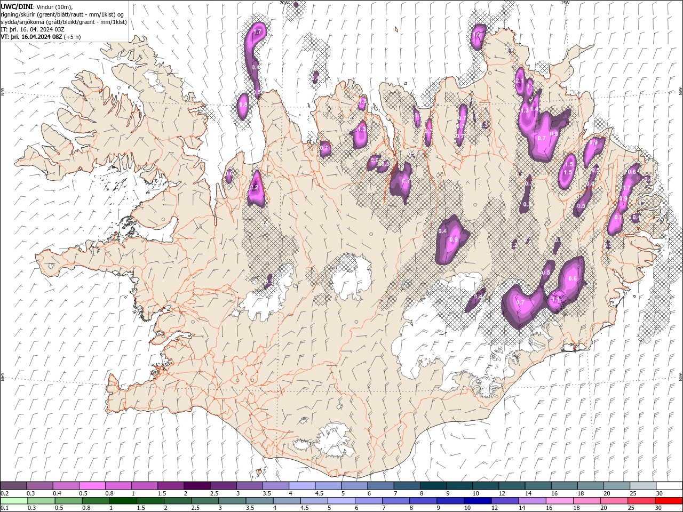Pick the lower legend swatch between 5 and 6
Viewport: 683px width, 512px height.
tap(341, 501)
